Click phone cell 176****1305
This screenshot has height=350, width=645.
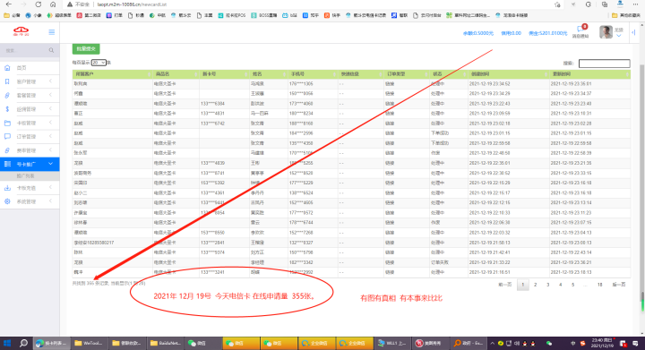click(x=301, y=84)
